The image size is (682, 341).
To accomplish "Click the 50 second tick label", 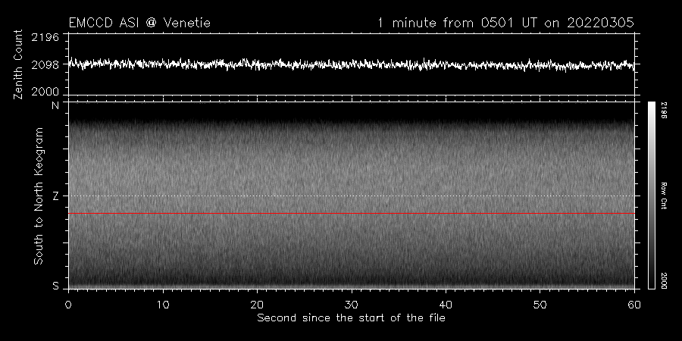I will (x=540, y=305).
